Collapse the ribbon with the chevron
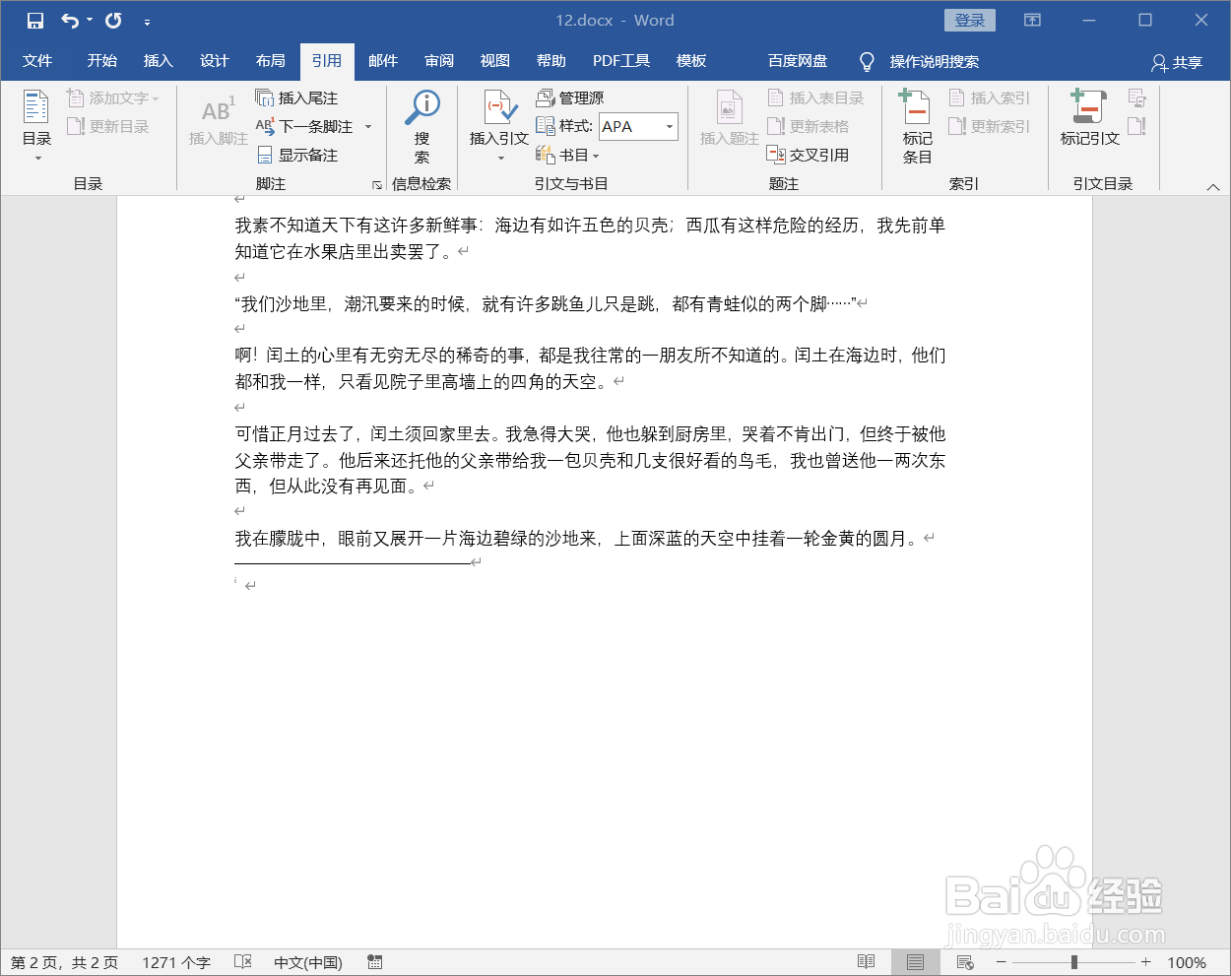The width and height of the screenshot is (1231, 976). [1212, 186]
